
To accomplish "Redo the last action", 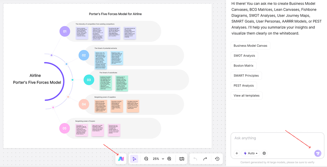I will (205, 159).
